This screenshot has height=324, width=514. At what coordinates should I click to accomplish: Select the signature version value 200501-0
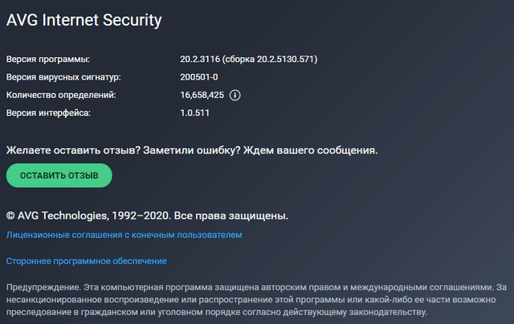point(199,77)
